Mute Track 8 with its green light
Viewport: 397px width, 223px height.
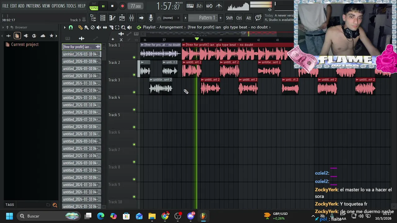point(134,179)
